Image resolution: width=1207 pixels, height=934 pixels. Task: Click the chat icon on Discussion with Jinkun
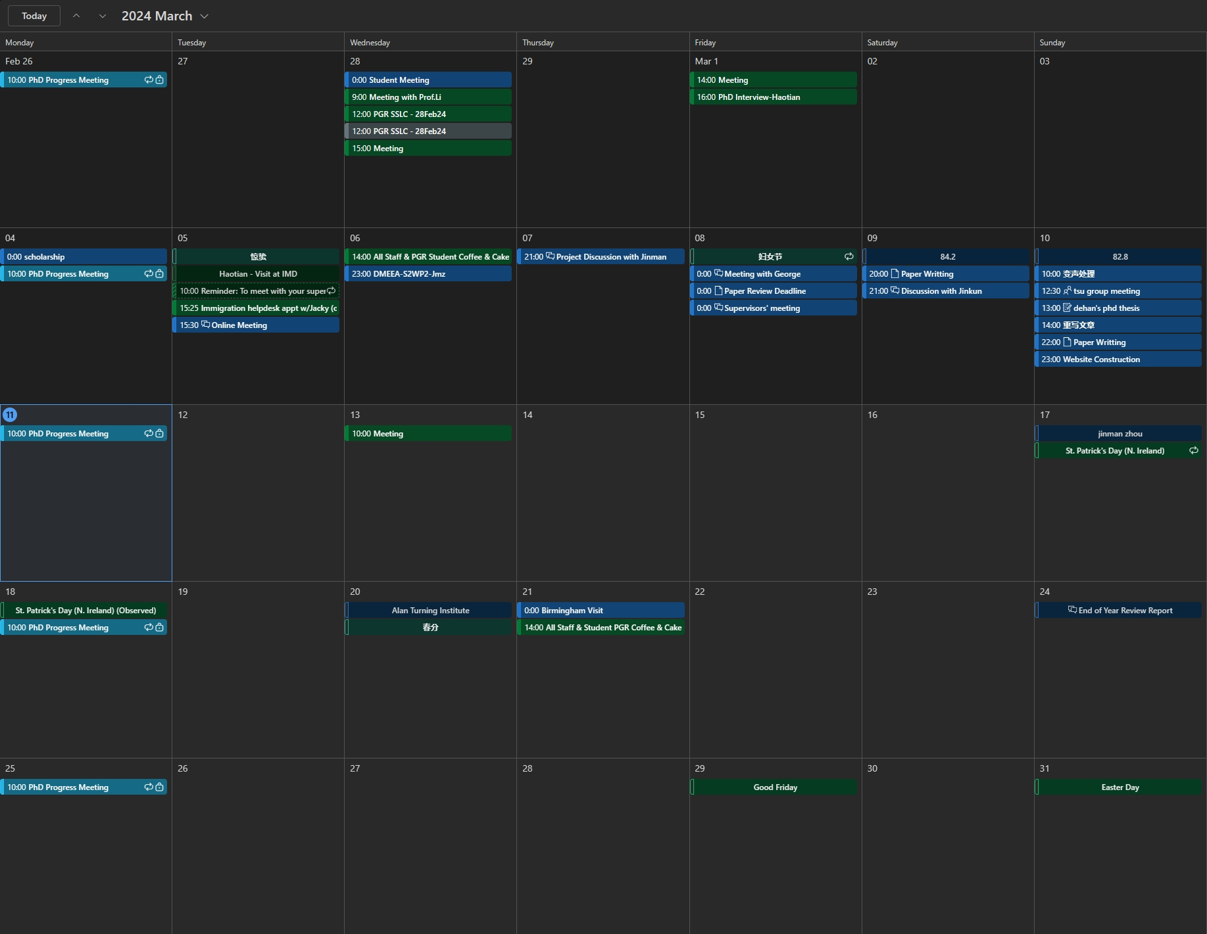[895, 291]
